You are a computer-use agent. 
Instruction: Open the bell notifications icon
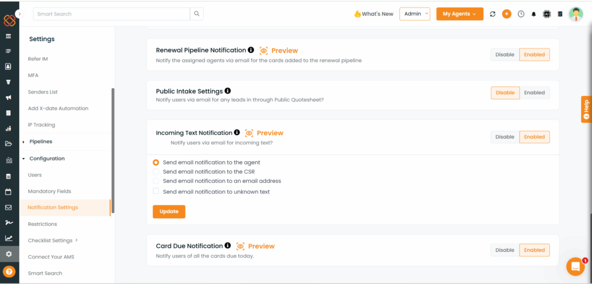tap(534, 14)
